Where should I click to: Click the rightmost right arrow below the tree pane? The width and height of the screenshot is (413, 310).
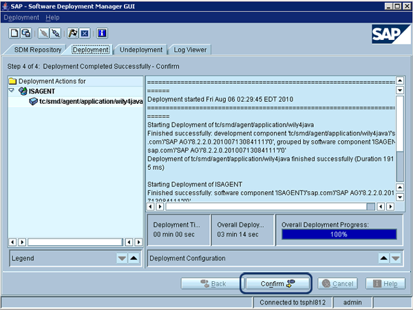(138, 242)
